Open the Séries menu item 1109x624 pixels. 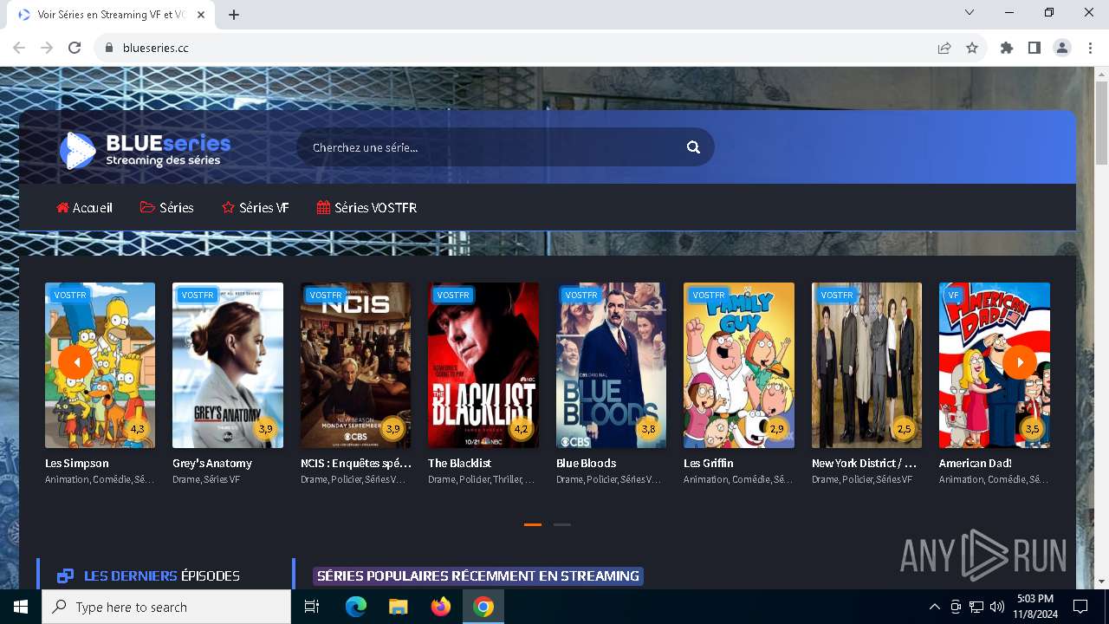[167, 208]
